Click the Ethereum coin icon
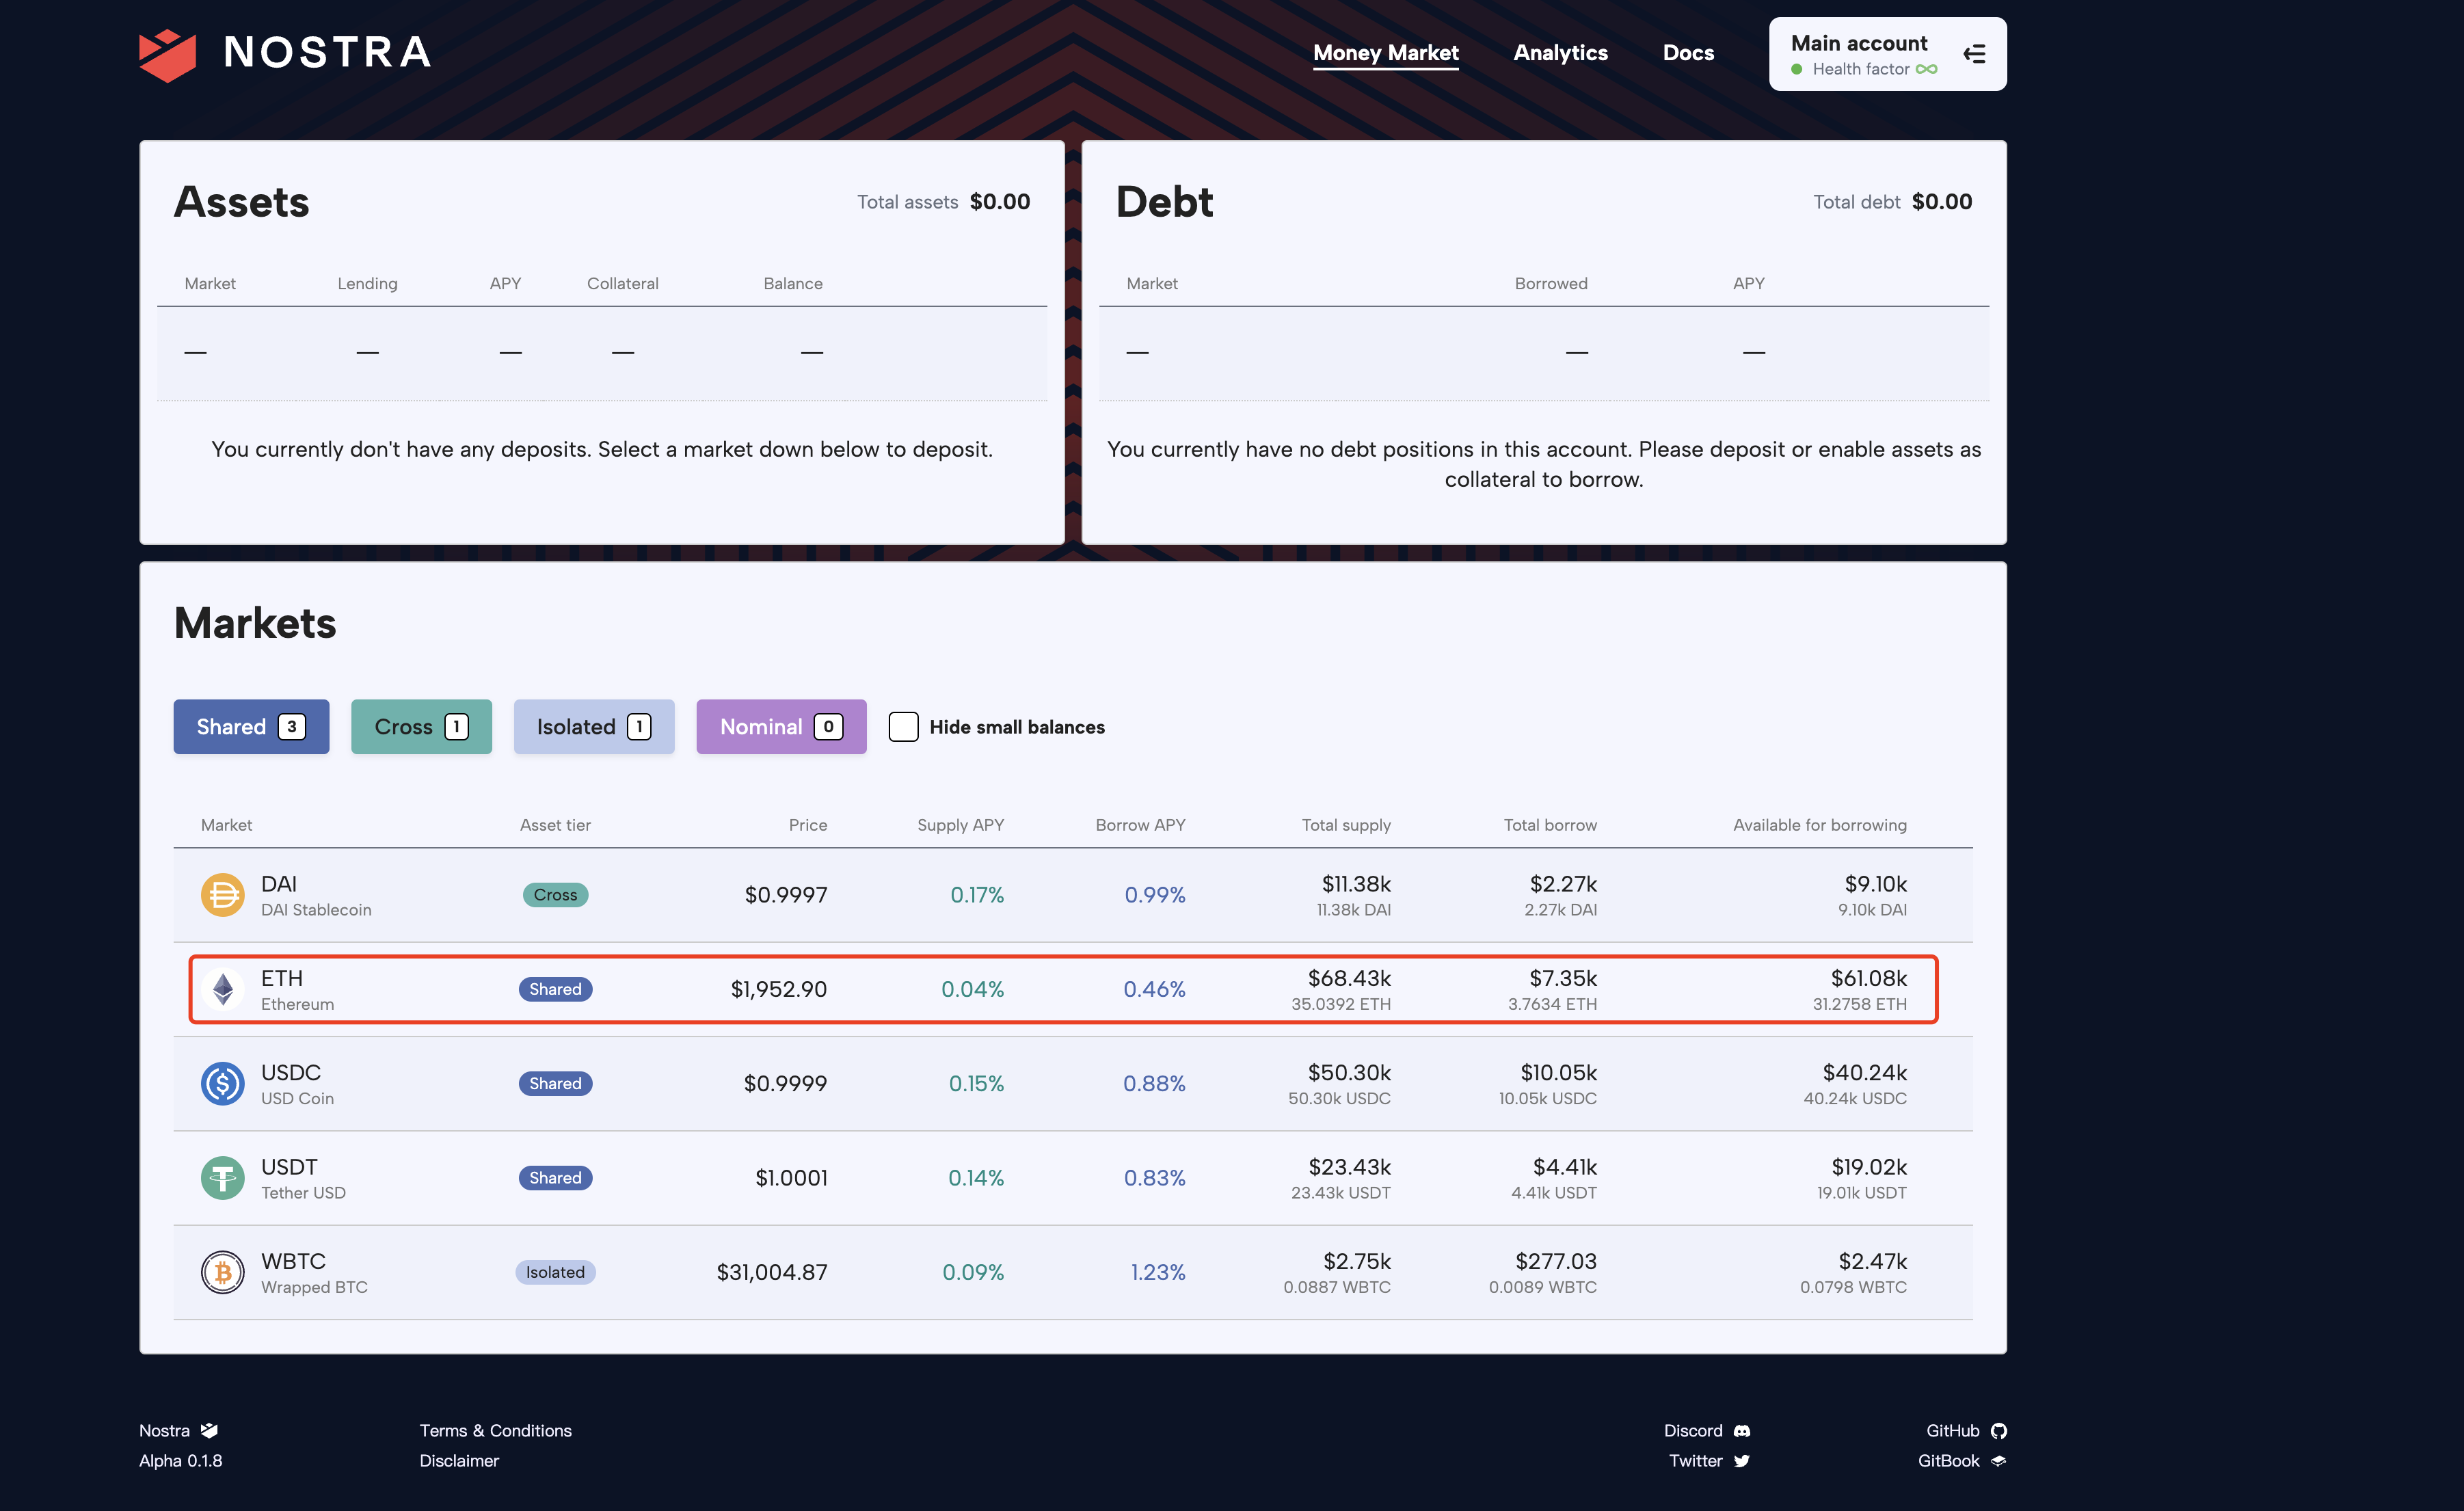2464x1511 pixels. click(222, 989)
